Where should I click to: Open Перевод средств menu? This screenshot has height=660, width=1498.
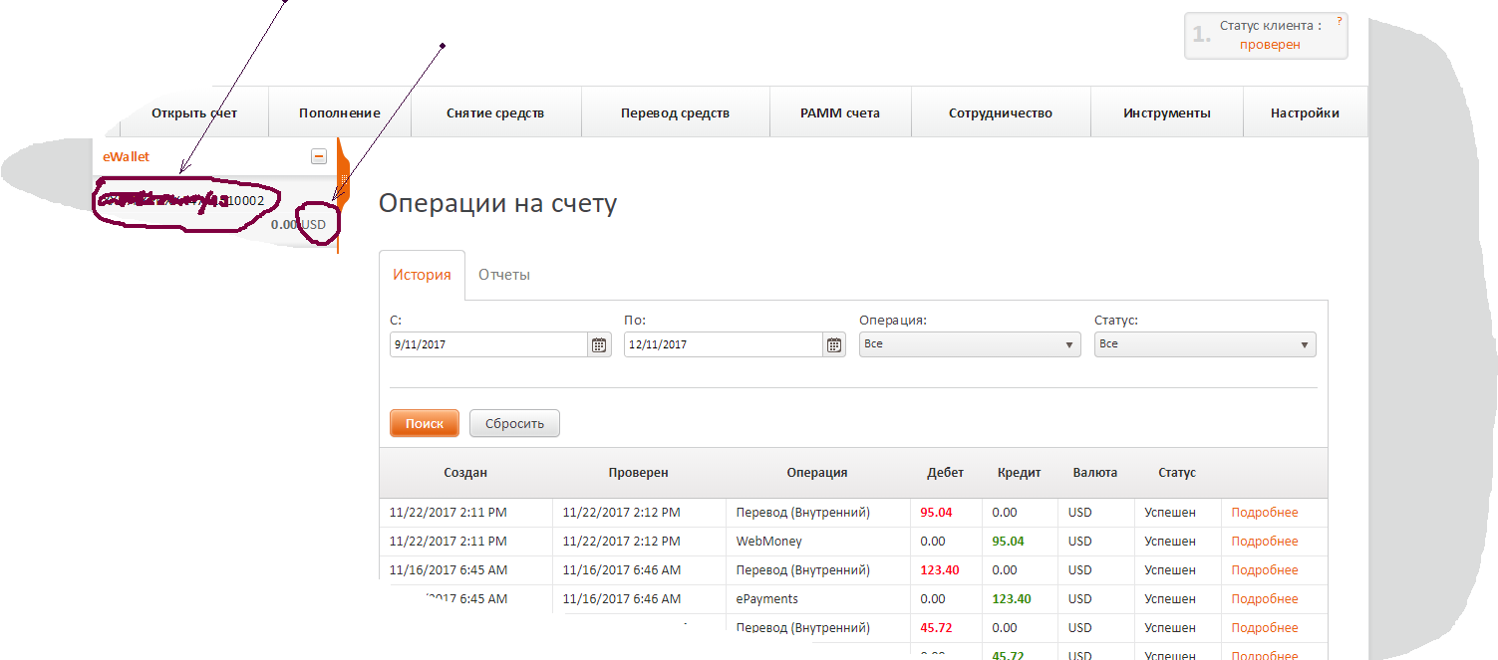tap(675, 112)
